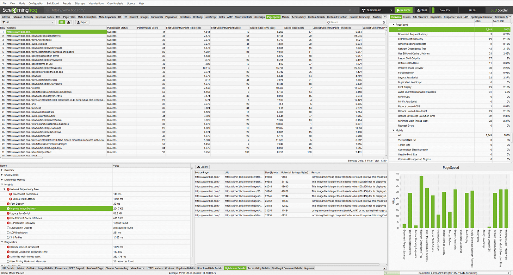Switch to the Structured Data tab
Image resolution: width=513 pixels, height=275 pixels.
click(x=243, y=17)
